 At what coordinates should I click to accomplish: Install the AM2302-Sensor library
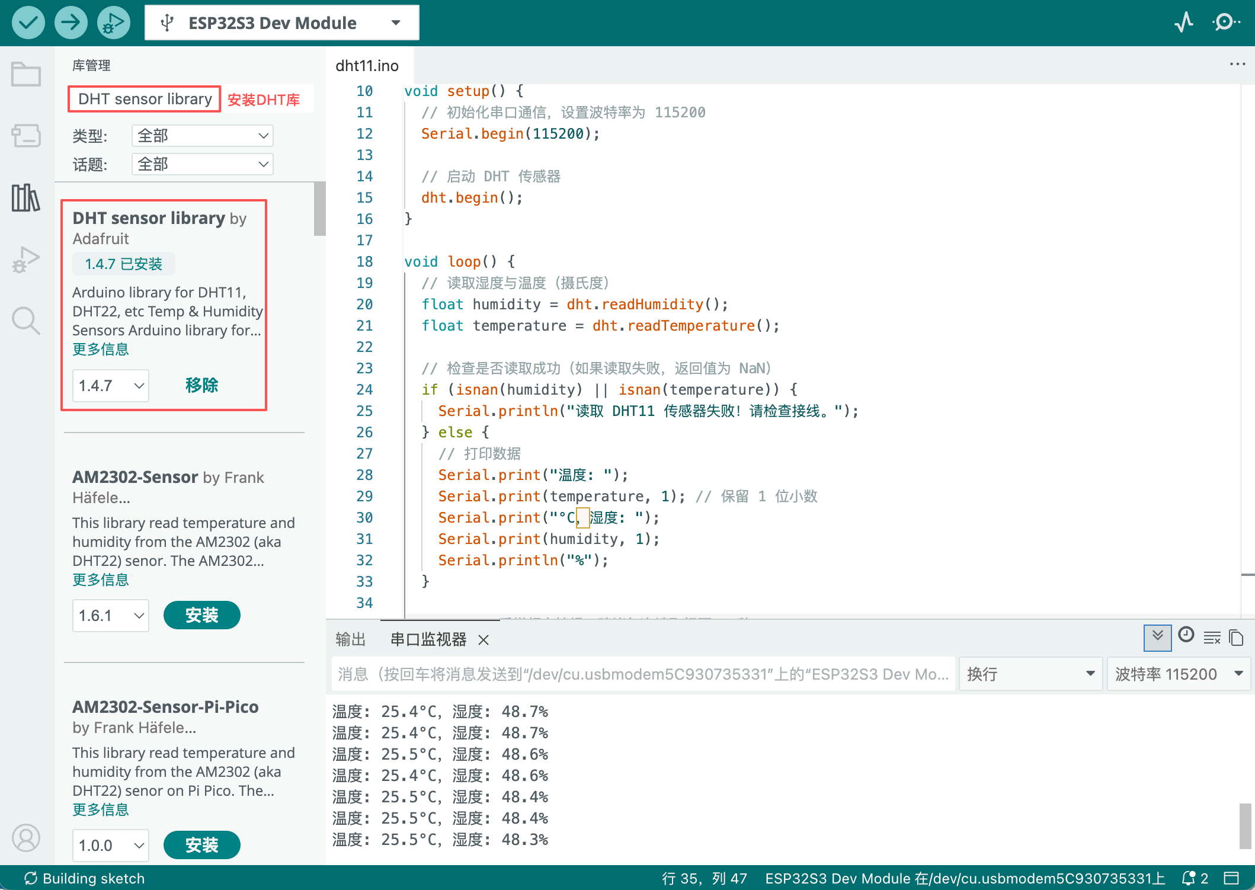pyautogui.click(x=201, y=615)
